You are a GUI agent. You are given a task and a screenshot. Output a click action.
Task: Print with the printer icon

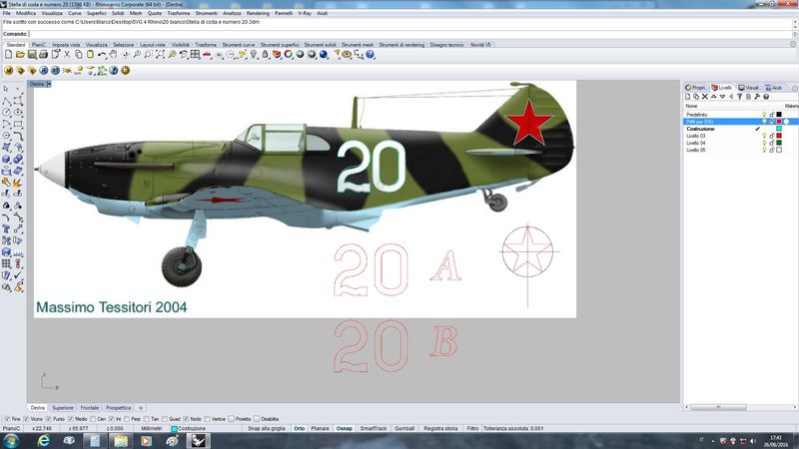(43, 55)
